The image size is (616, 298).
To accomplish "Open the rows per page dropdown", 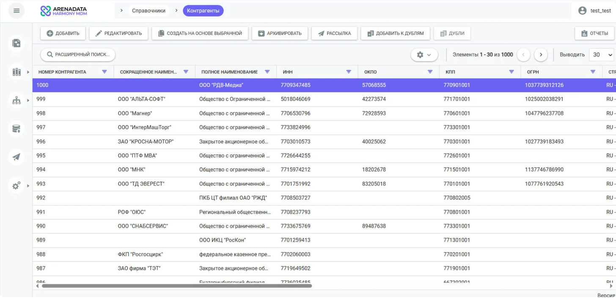I will (602, 55).
